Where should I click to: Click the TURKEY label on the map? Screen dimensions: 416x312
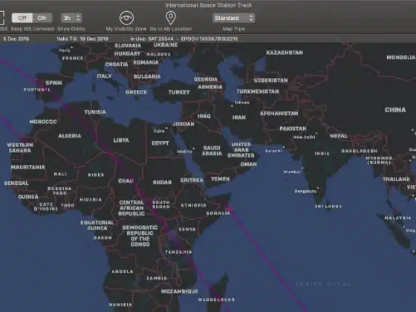[179, 92]
